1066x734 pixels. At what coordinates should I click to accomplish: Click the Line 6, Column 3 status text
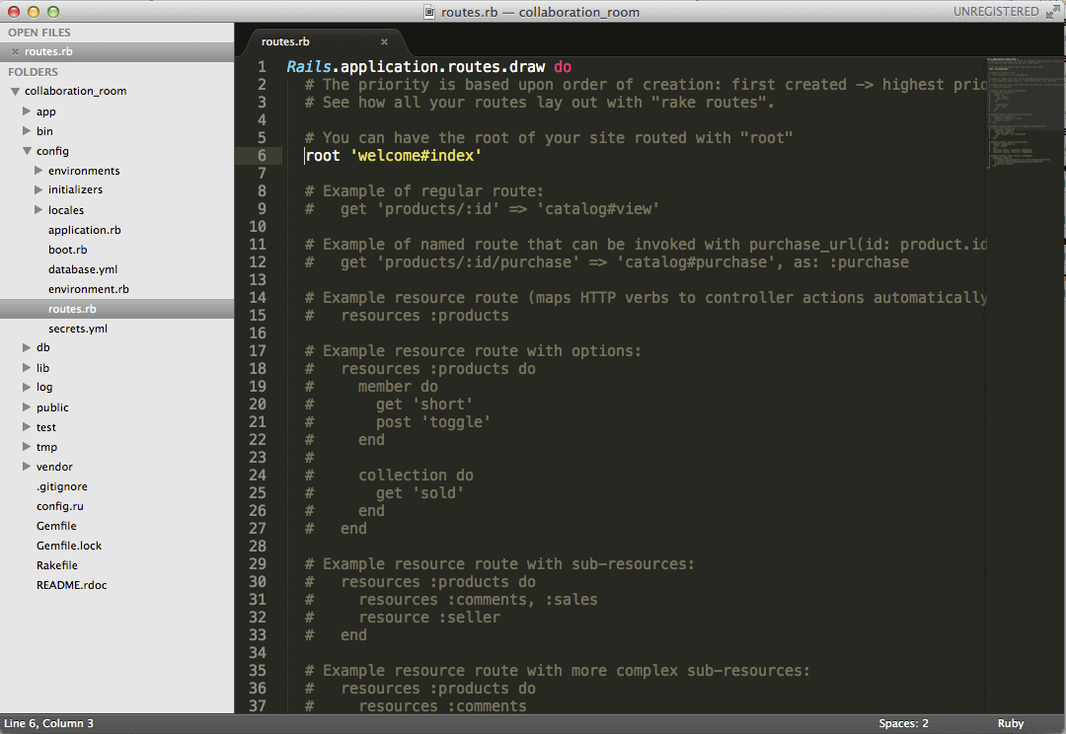click(x=48, y=724)
